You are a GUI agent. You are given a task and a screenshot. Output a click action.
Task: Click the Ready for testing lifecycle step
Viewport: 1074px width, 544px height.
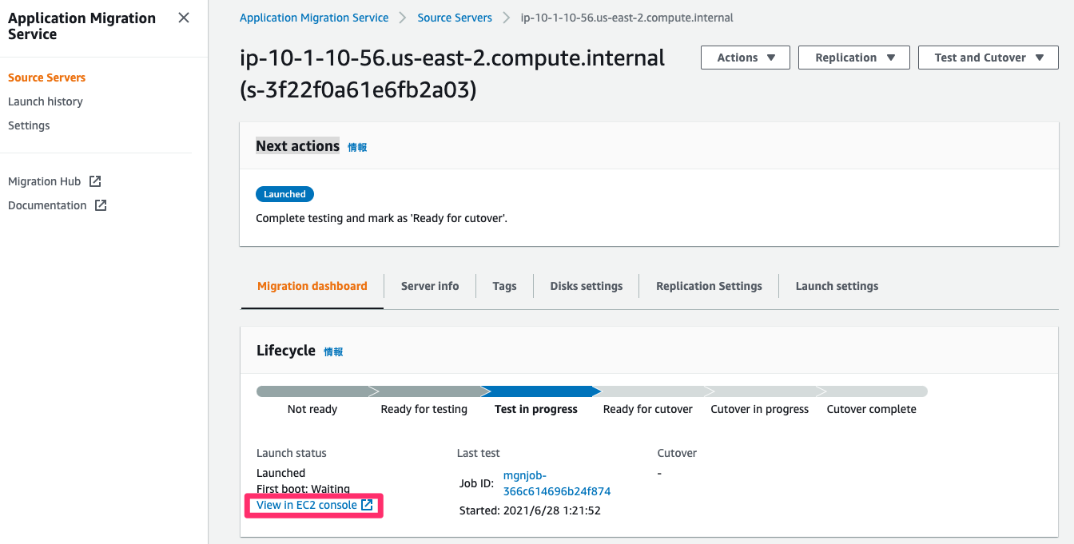coord(424,409)
